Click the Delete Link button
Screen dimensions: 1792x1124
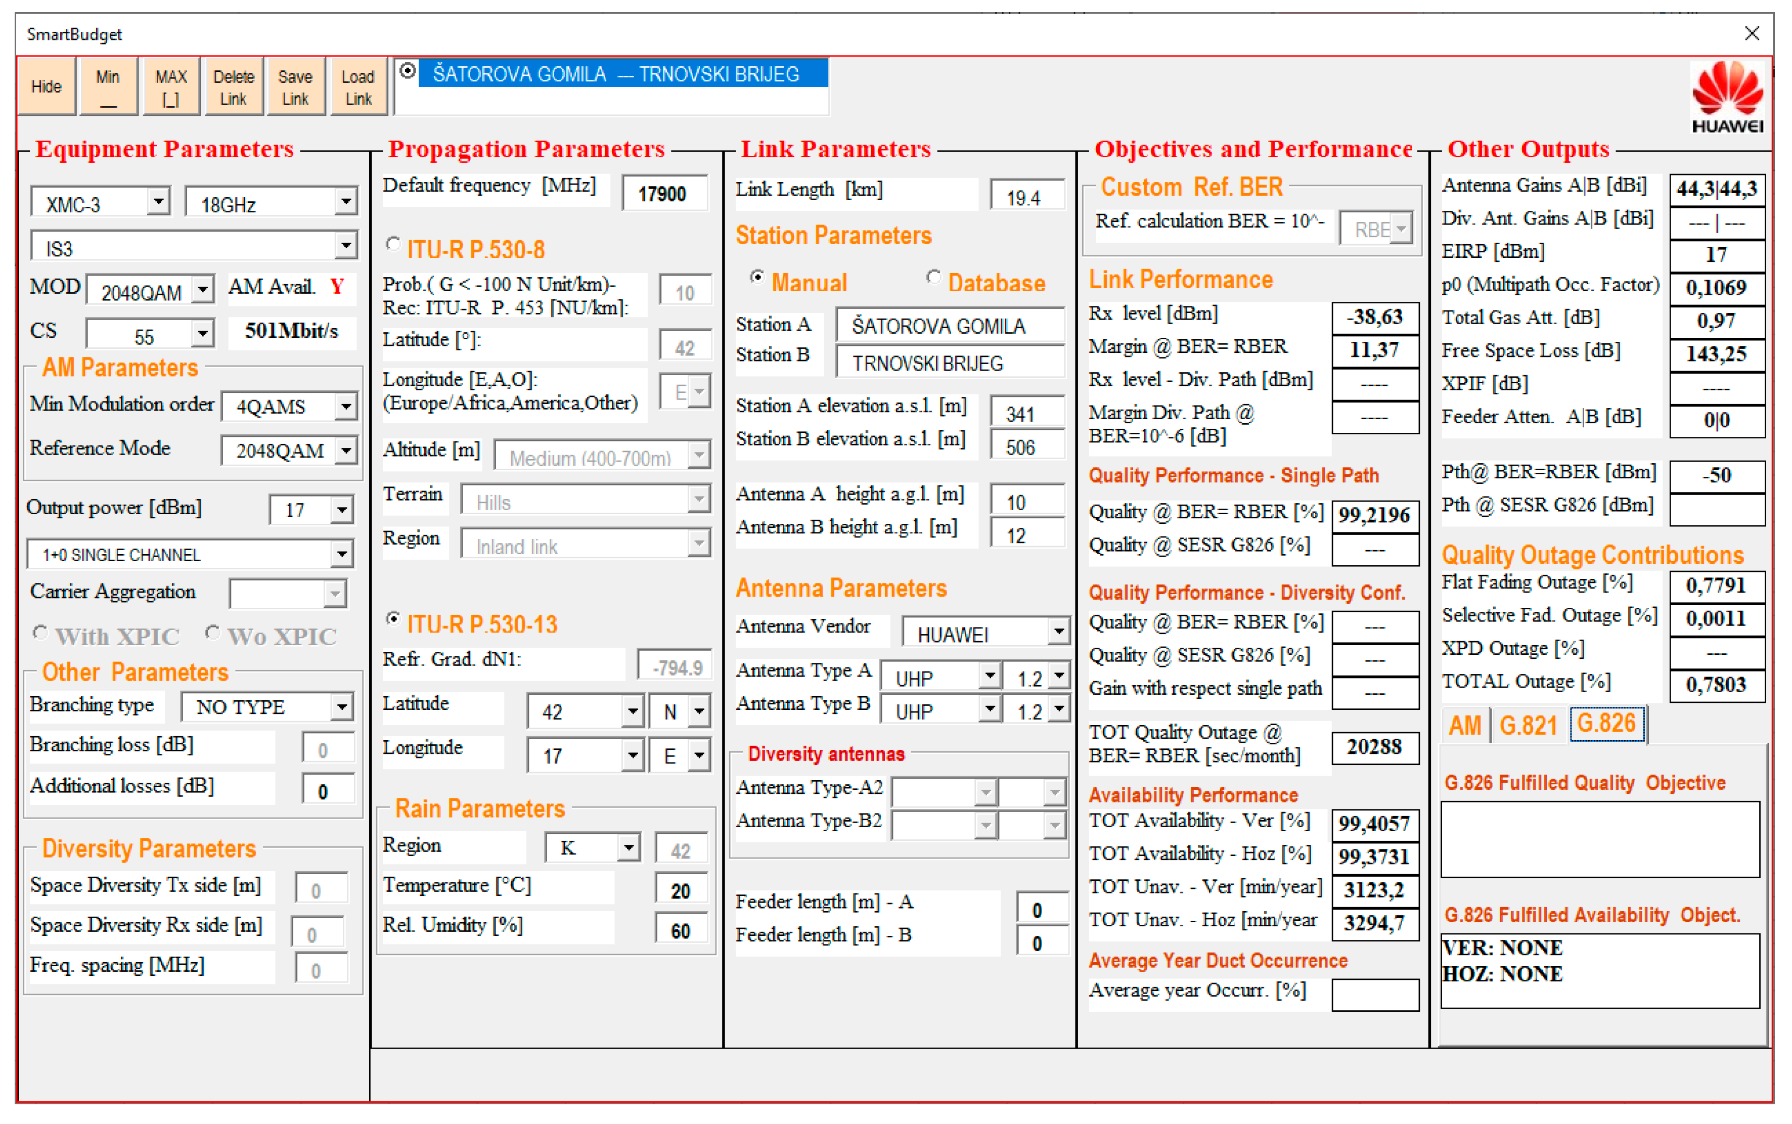click(234, 86)
